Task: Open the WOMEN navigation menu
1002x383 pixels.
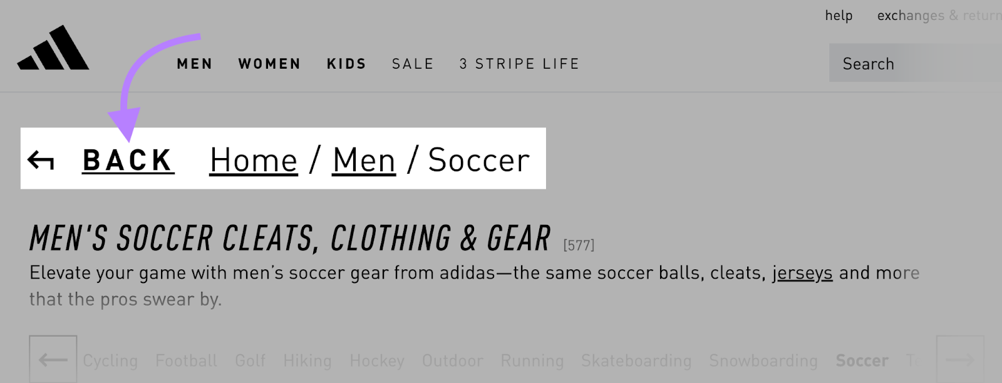Action: [269, 64]
